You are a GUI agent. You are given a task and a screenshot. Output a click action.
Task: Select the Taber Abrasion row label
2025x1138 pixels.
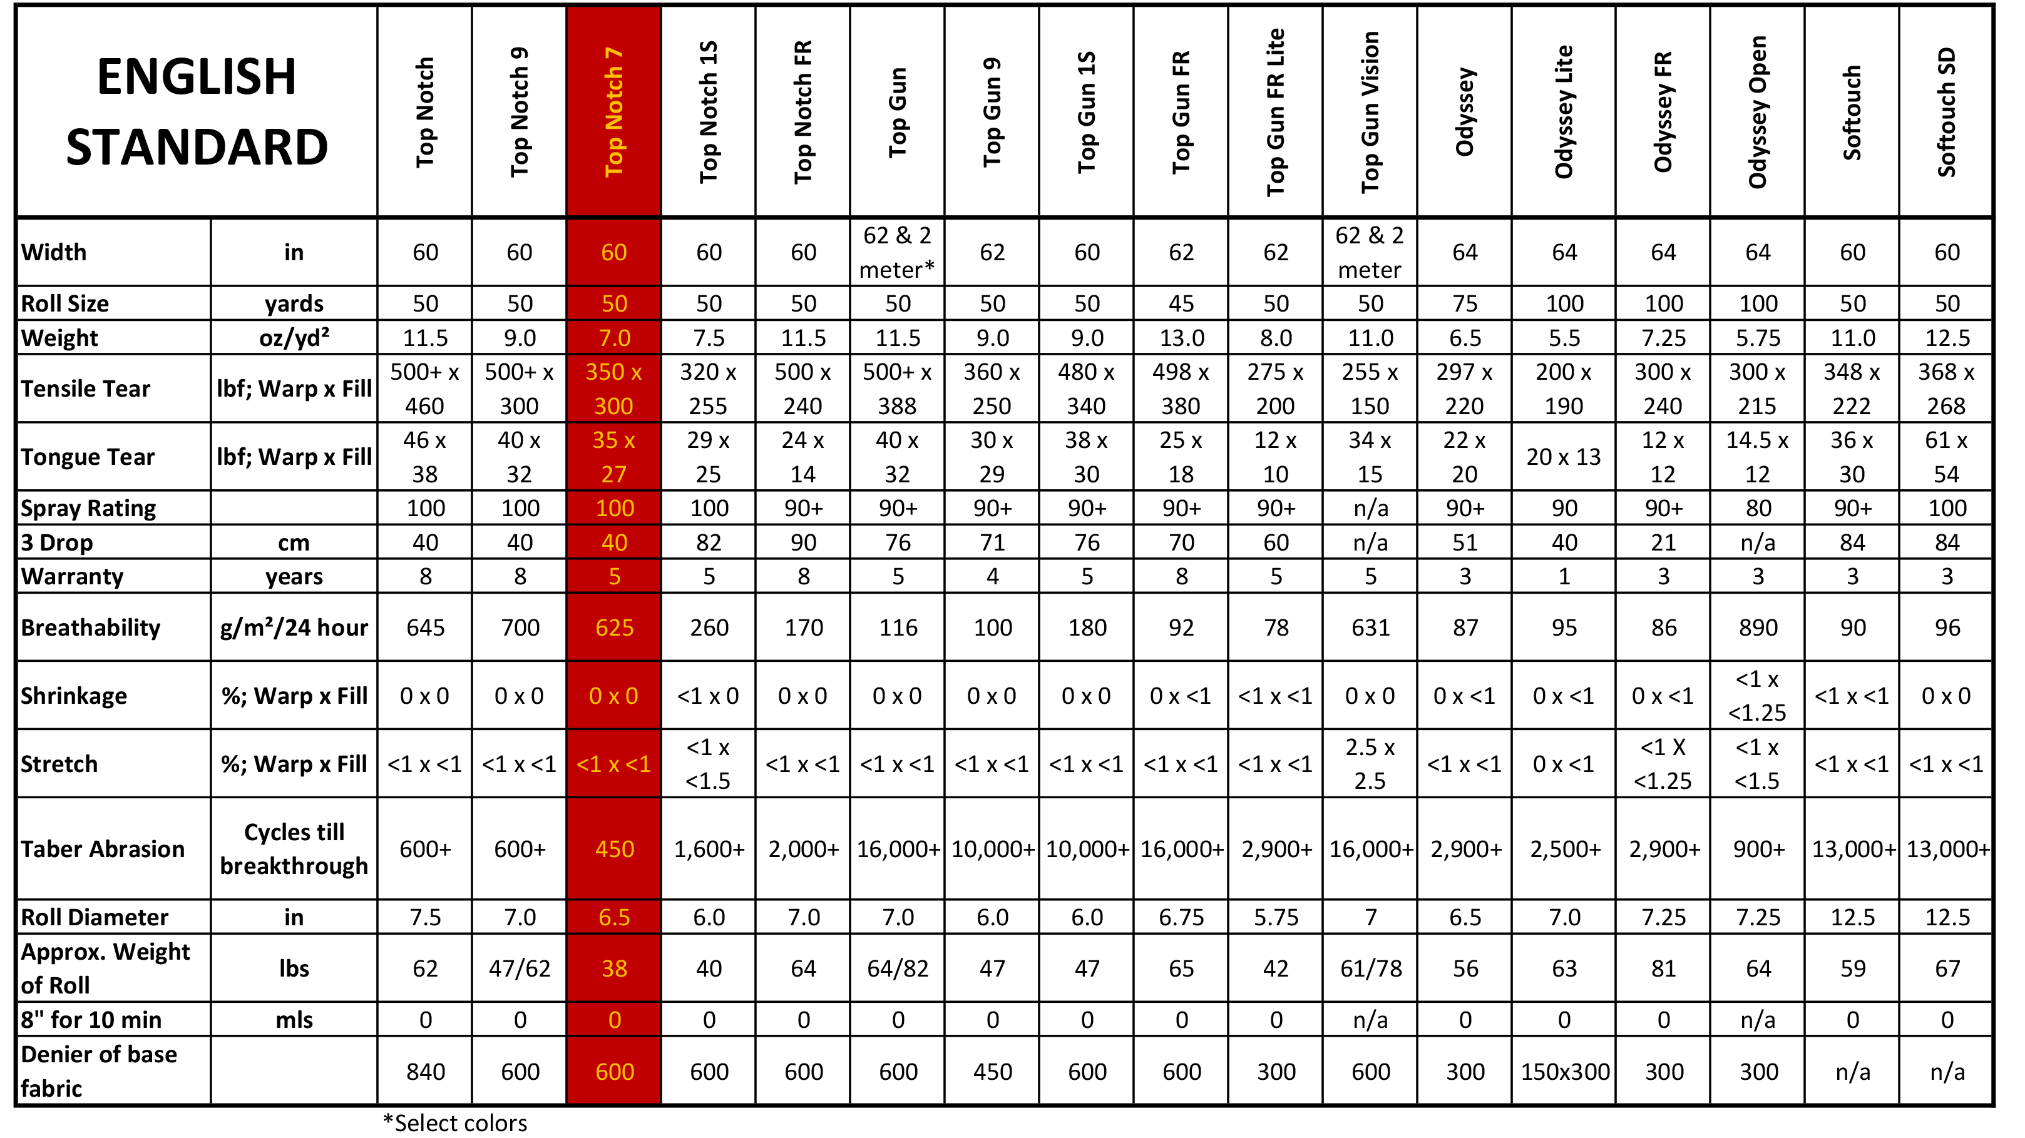pos(102,849)
